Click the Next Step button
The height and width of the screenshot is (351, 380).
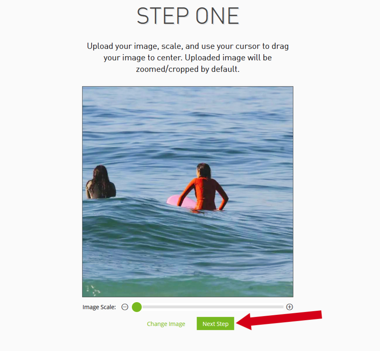[x=215, y=323]
